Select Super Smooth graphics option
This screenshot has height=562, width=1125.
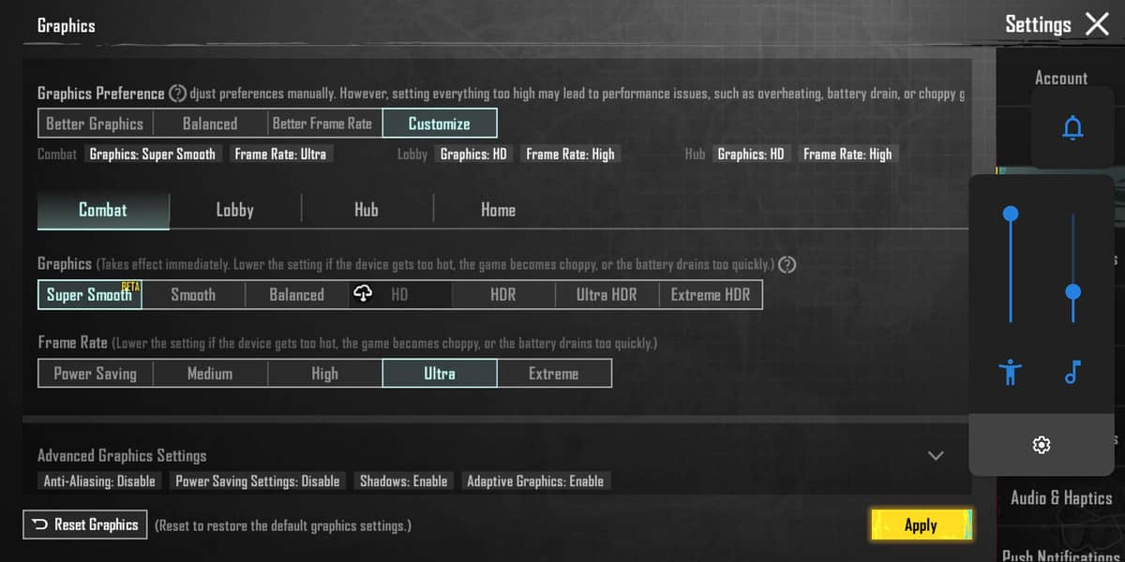(x=90, y=295)
